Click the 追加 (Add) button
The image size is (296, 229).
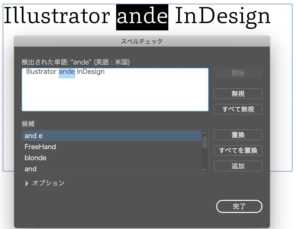(x=238, y=166)
